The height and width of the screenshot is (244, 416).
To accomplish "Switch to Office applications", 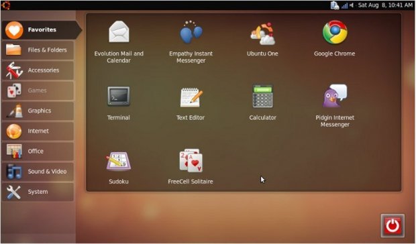I will click(x=38, y=151).
